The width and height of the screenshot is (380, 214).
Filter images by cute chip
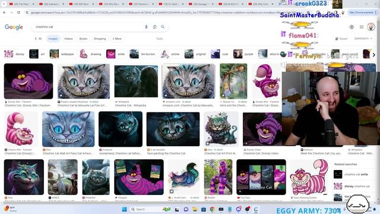pyautogui.click(x=220, y=54)
